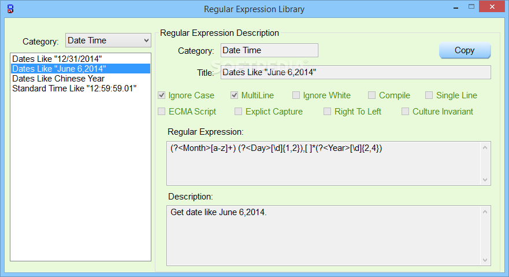
Task: Select list item Dates Like "12/31/2014"
Action: [80, 59]
